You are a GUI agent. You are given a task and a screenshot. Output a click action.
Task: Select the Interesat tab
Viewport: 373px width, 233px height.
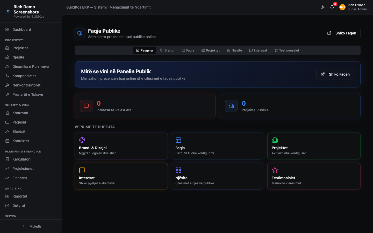258,50
